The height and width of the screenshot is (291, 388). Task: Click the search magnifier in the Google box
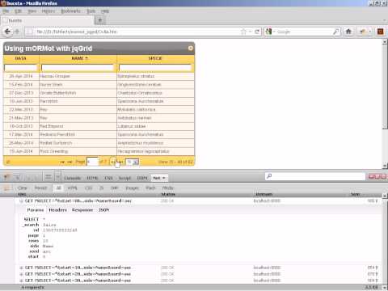335,32
